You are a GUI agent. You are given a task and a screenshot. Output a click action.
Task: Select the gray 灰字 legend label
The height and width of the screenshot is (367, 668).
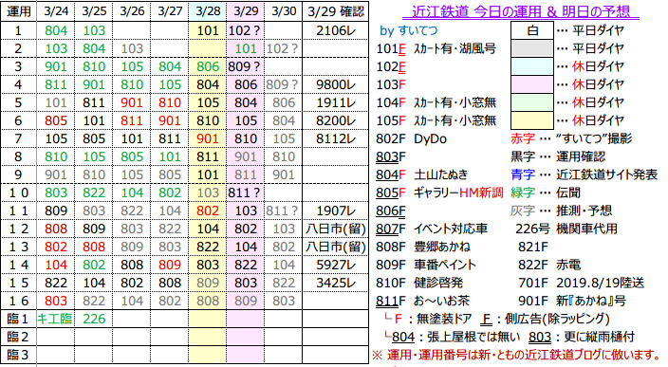[523, 211]
